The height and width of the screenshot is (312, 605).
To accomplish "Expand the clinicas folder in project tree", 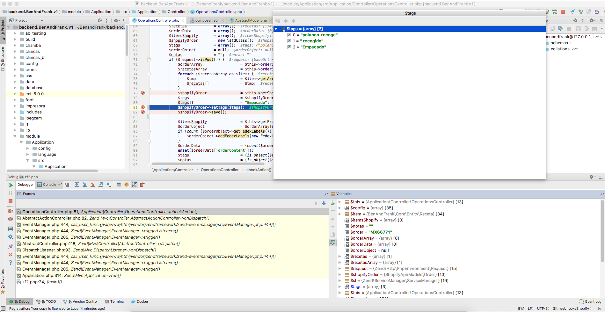I will [x=15, y=51].
